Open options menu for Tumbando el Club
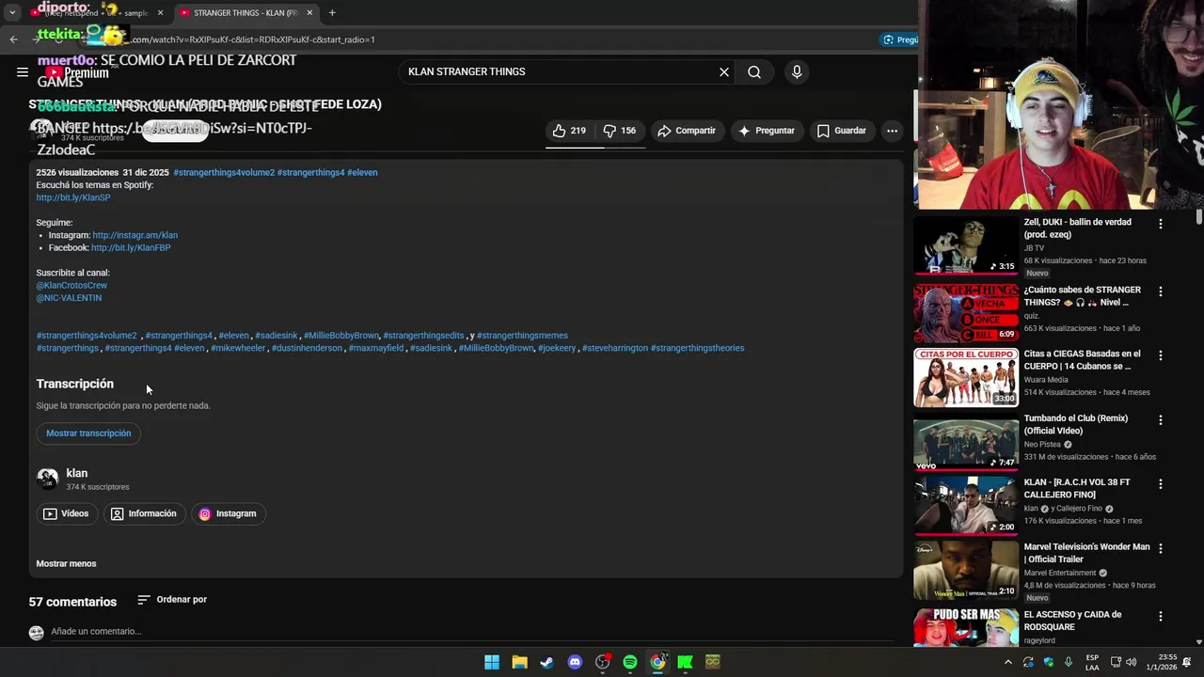This screenshot has height=677, width=1204. [1161, 419]
